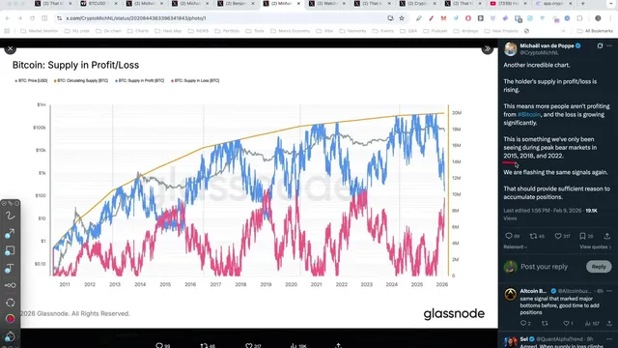Open Macro Economy bookmarks folder
Screen dimensions: 618x348
click(290, 31)
